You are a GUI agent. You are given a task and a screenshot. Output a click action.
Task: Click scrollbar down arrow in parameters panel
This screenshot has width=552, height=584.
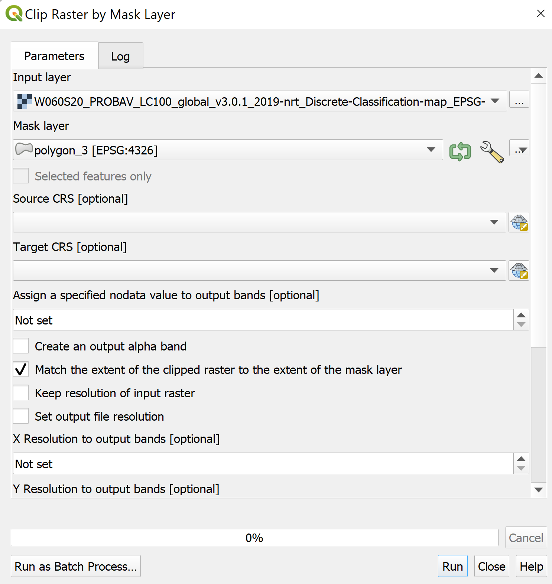click(539, 490)
